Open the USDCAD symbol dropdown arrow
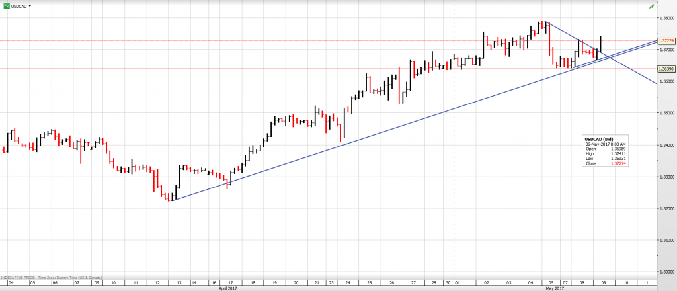The image size is (677, 291). pyautogui.click(x=31, y=5)
